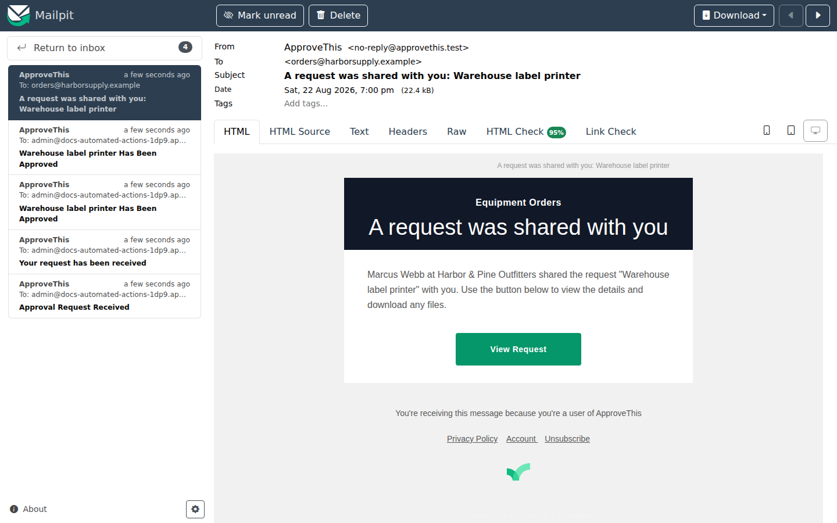Switch to tablet preview size icon

[x=791, y=131]
